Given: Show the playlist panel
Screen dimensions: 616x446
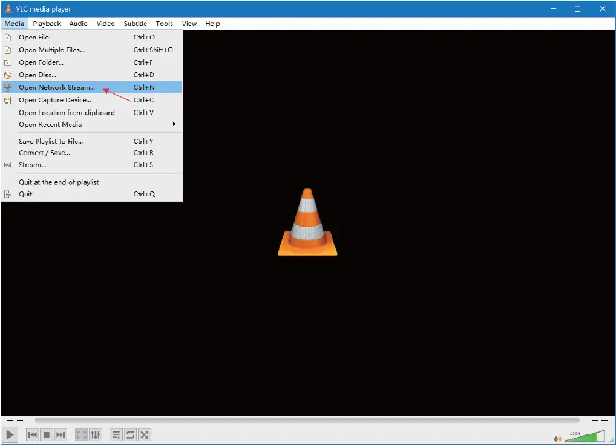Looking at the screenshot, I should (116, 434).
